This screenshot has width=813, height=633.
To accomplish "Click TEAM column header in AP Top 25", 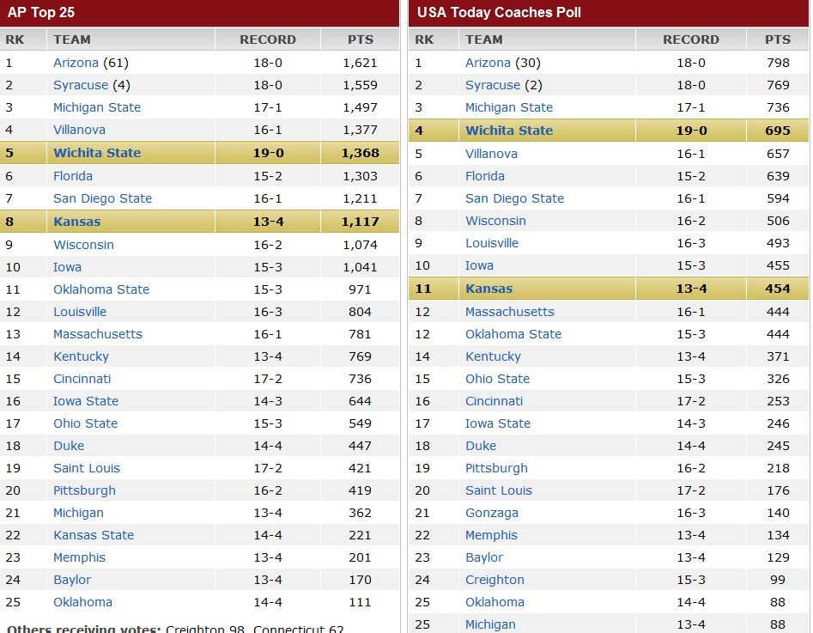I will [72, 40].
